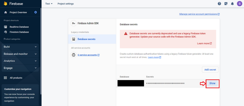Image resolution: width=244 pixels, height=106 pixels.
Task: Click the All products grid icon
Action: (5, 78)
